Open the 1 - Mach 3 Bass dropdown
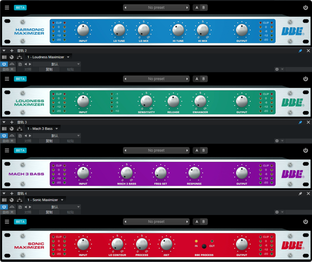 [x=43, y=129]
